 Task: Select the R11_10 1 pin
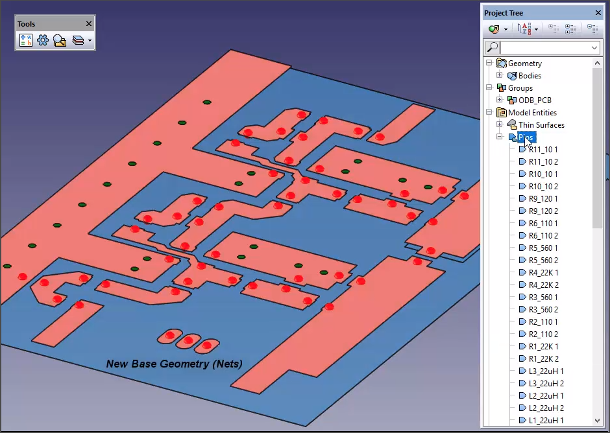click(543, 150)
